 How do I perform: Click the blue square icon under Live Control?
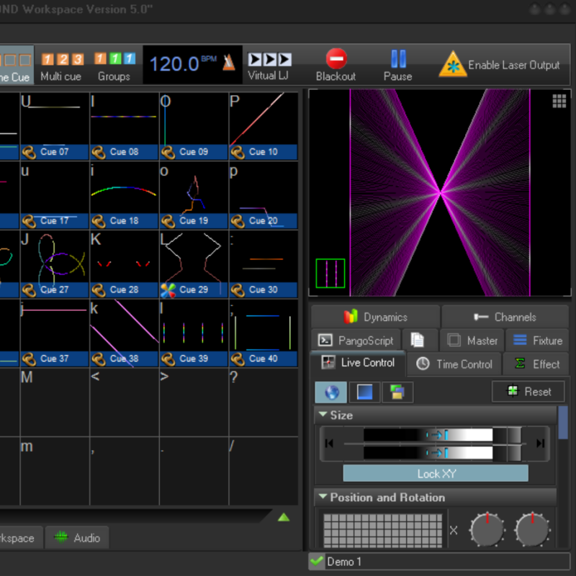pos(364,392)
